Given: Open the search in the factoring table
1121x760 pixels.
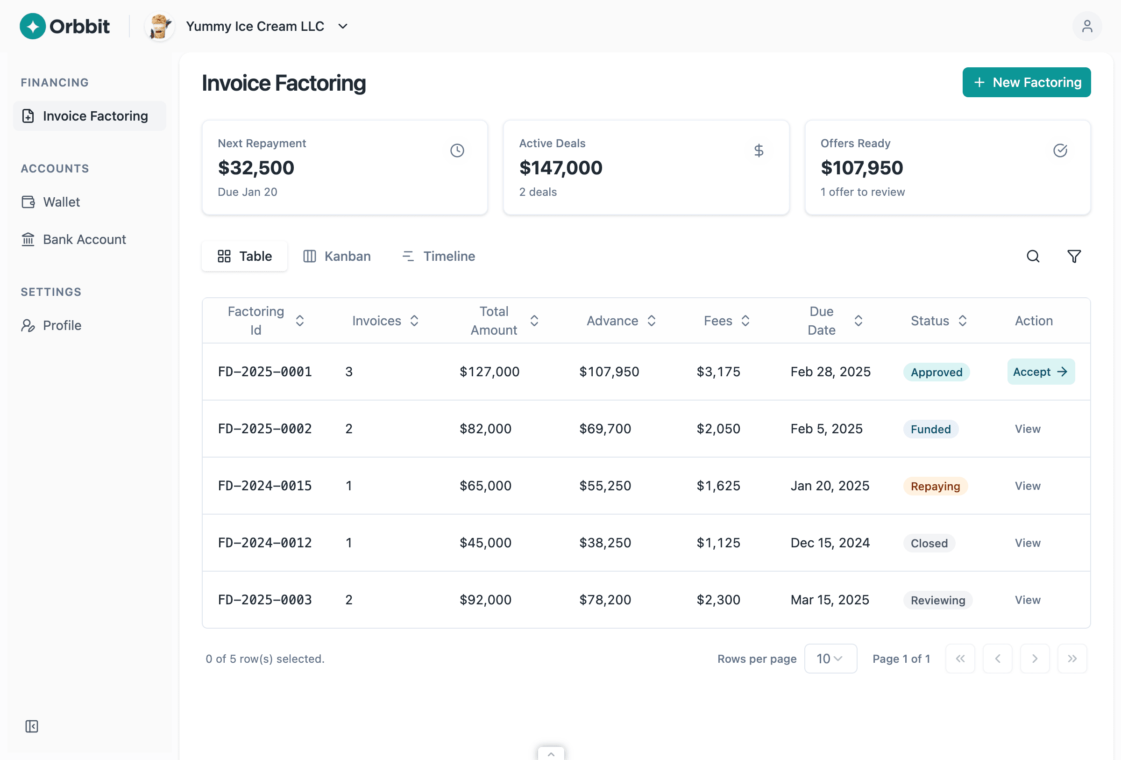Looking at the screenshot, I should pyautogui.click(x=1033, y=256).
